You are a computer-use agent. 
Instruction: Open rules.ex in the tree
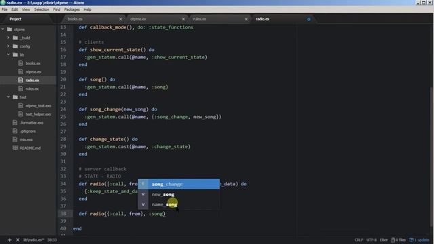pos(32,89)
